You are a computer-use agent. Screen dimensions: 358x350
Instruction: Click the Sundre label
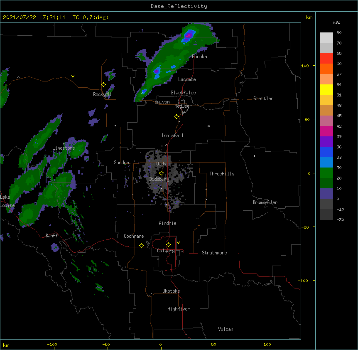121,163
